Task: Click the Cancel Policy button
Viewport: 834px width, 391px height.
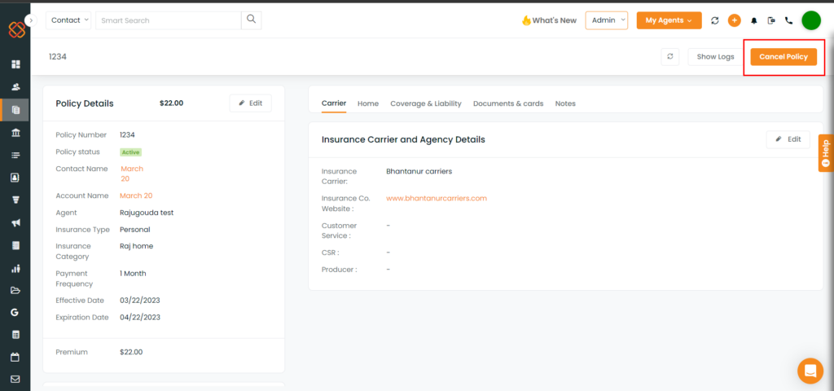Action: pyautogui.click(x=784, y=57)
